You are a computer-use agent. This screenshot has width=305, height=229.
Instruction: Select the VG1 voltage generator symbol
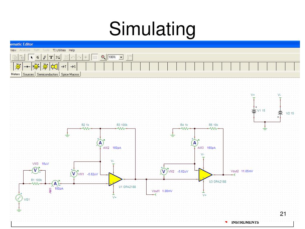coord(19,198)
